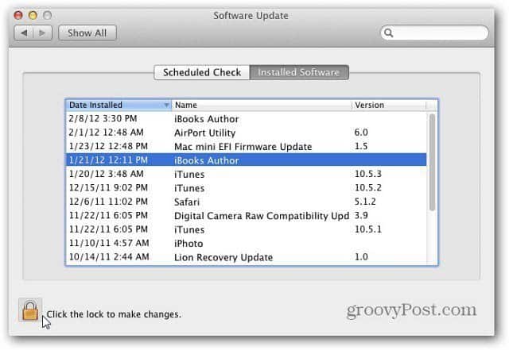Image resolution: width=509 pixels, height=350 pixels.
Task: Select the 2/8/12 3:30 PM iBooks Author row
Action: (246, 118)
